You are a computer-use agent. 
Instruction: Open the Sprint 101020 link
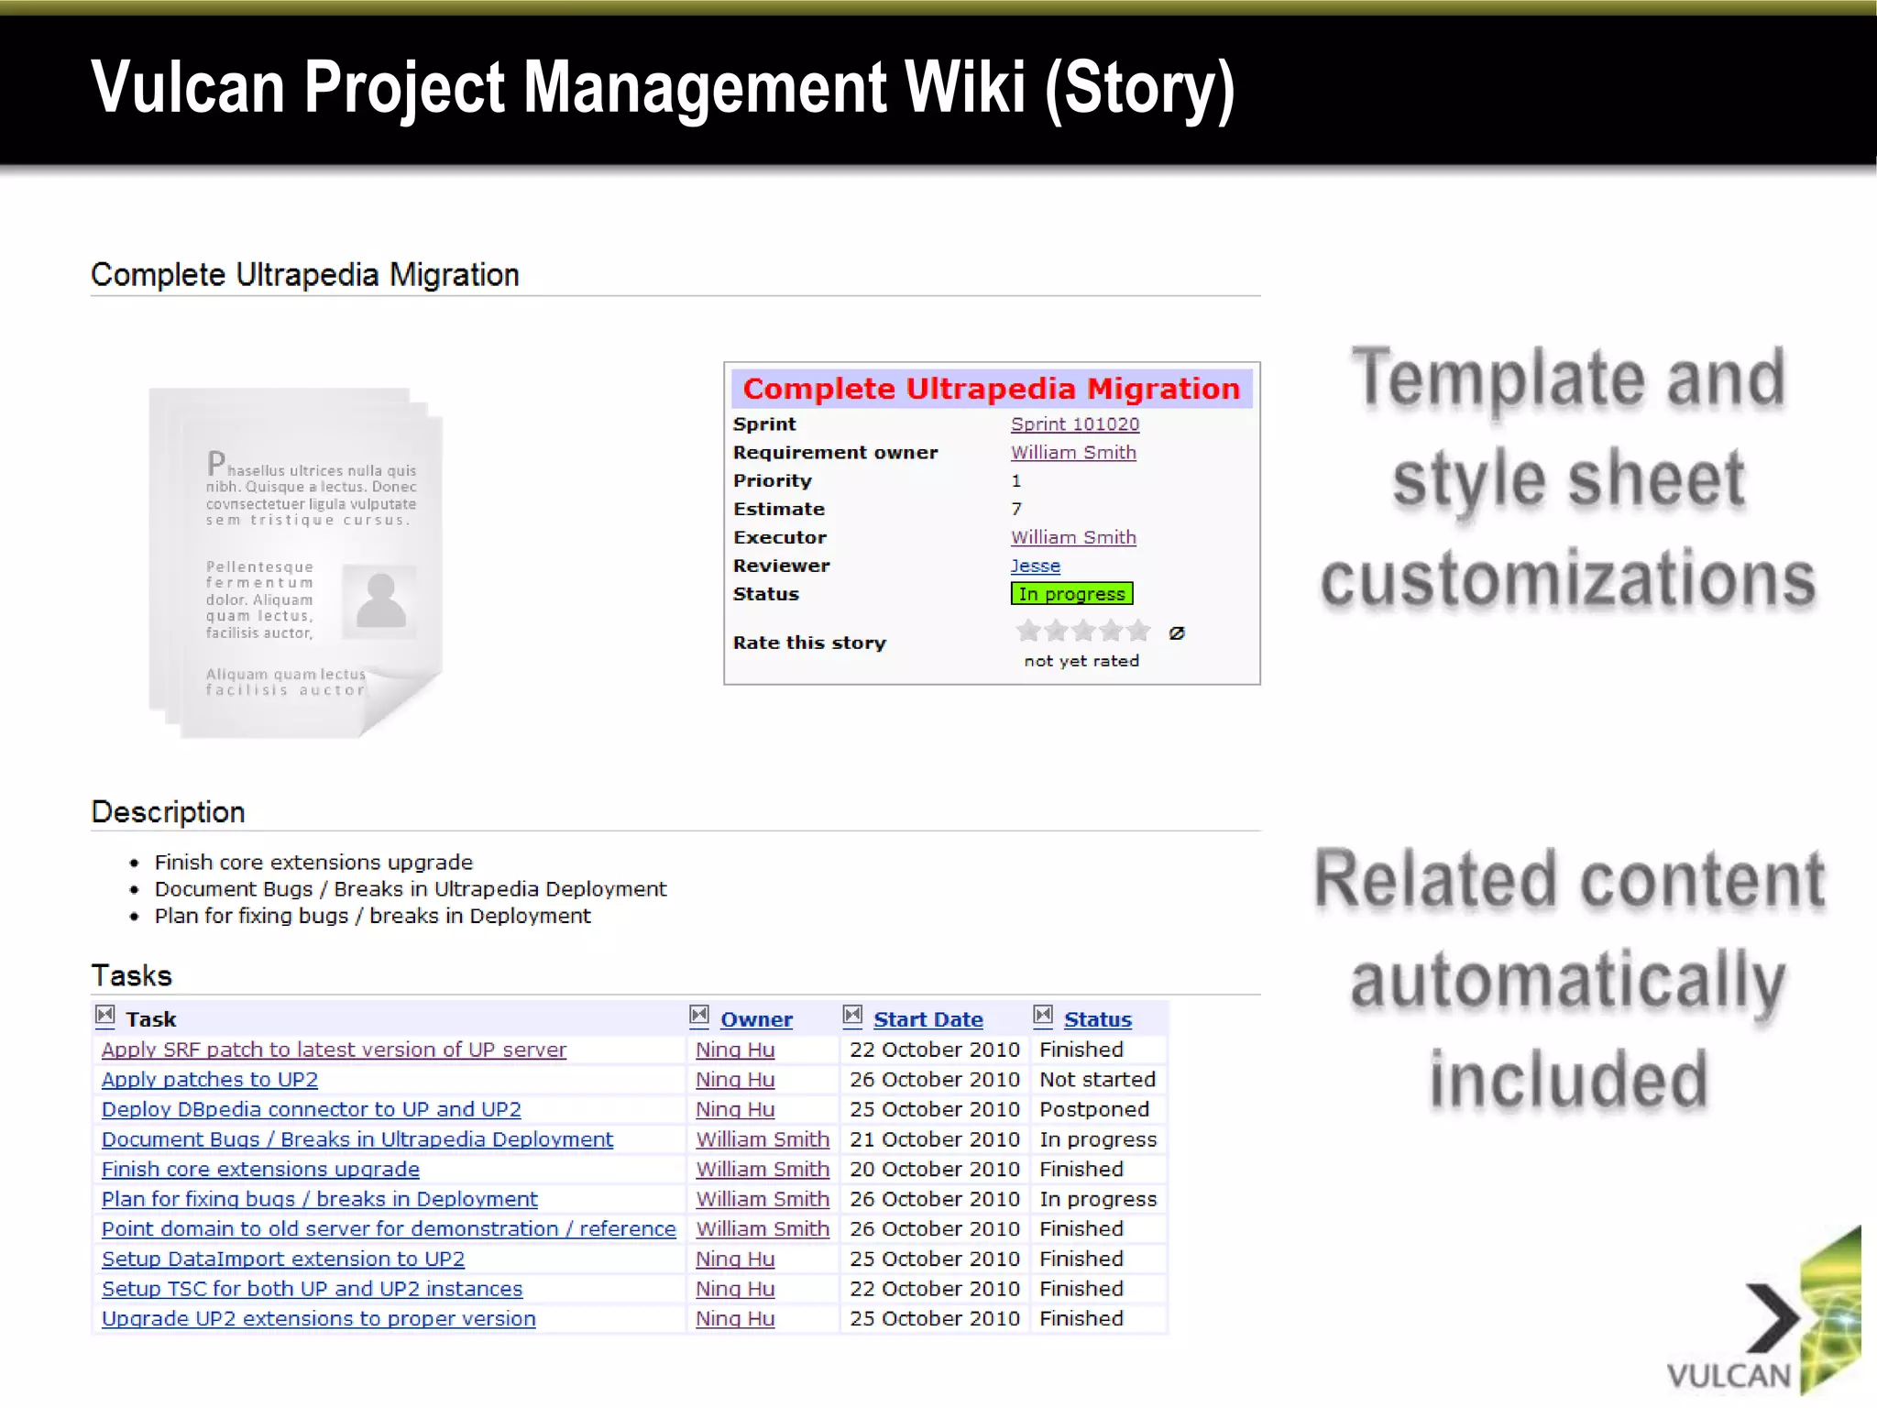[1074, 424]
